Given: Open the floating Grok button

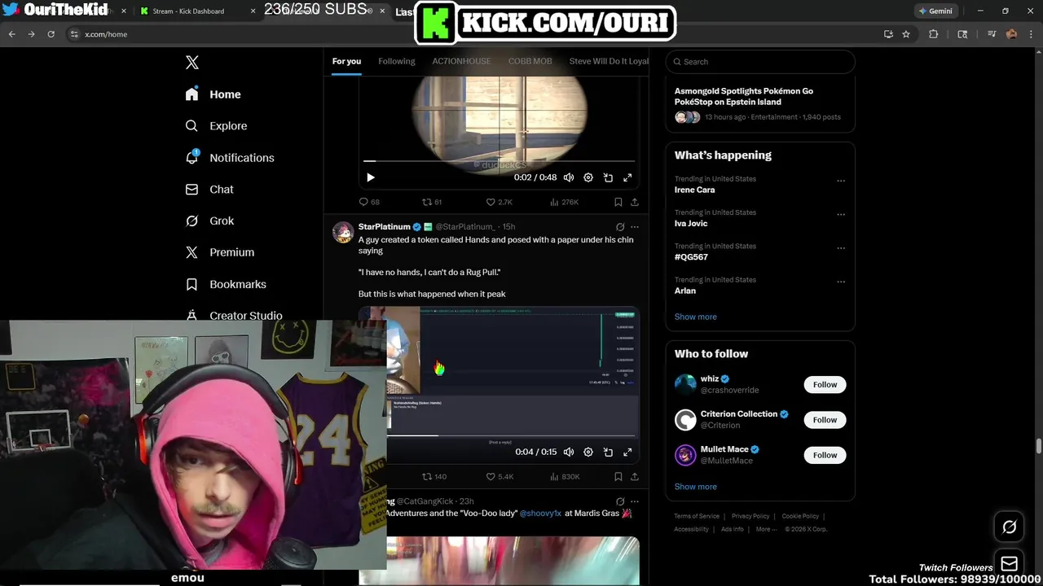Looking at the screenshot, I should 1009,527.
